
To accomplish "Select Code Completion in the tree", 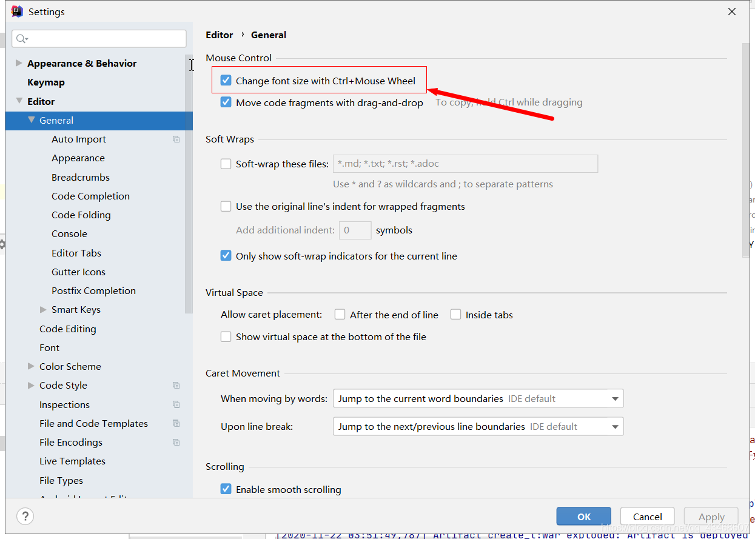I will click(x=90, y=196).
